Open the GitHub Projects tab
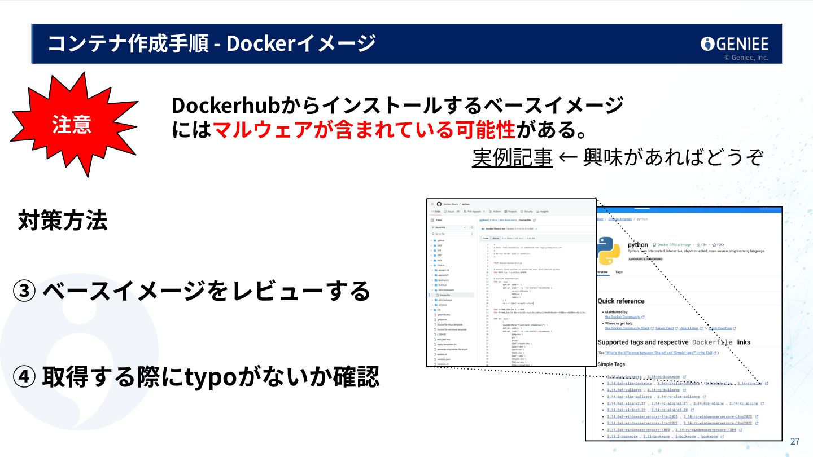The image size is (813, 457). pyautogui.click(x=510, y=212)
